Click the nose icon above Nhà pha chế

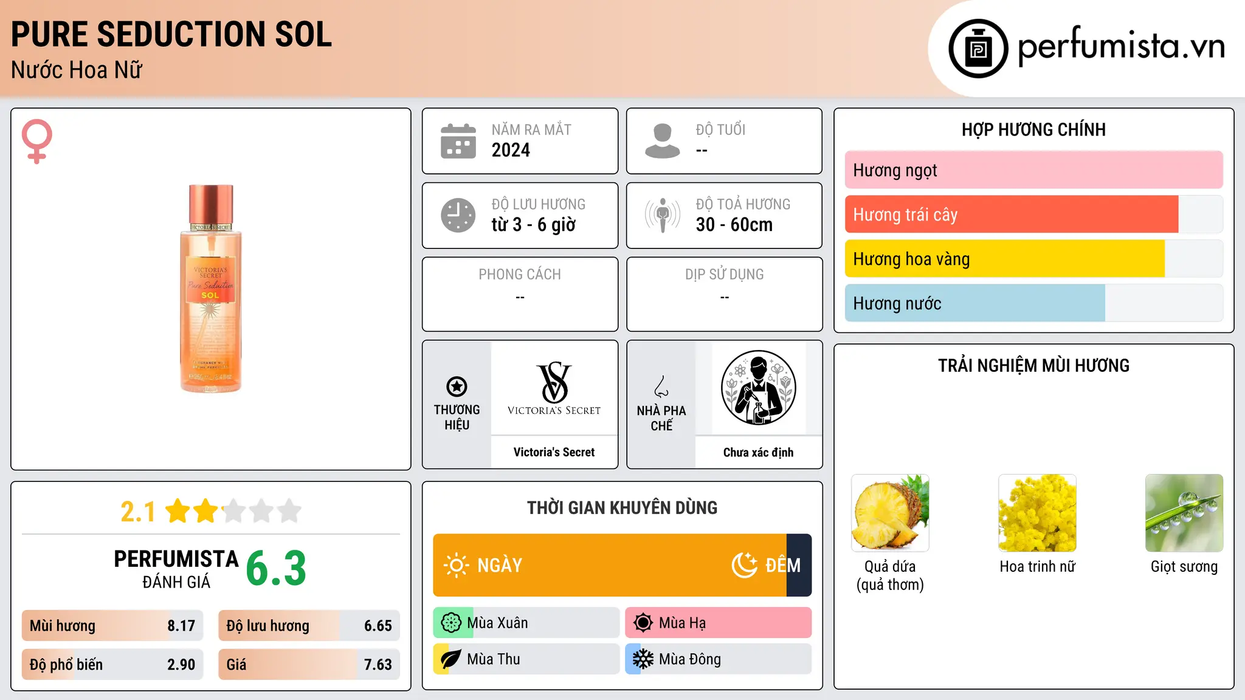pyautogui.click(x=661, y=386)
